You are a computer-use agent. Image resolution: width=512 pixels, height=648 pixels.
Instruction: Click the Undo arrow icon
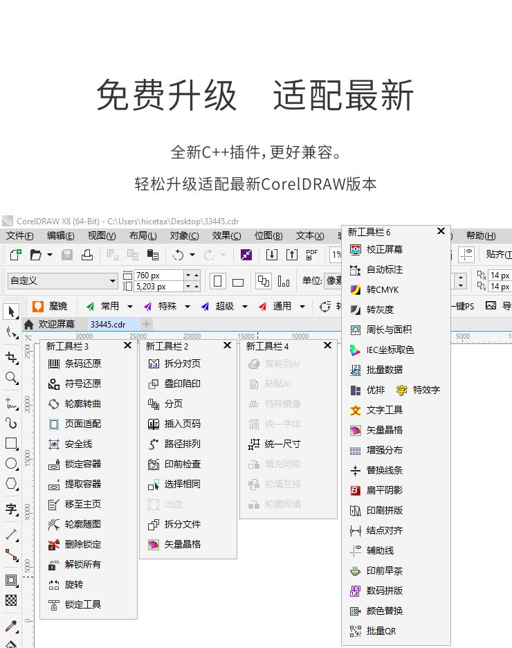coord(179,255)
